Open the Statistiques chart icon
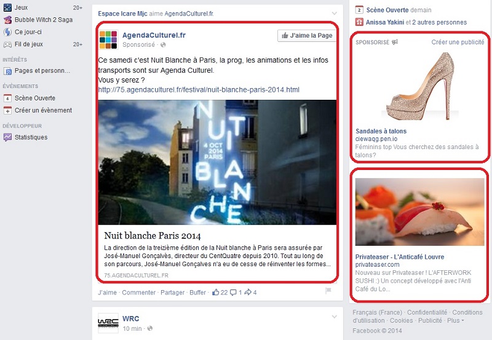This screenshot has height=340, width=492. coord(7,137)
